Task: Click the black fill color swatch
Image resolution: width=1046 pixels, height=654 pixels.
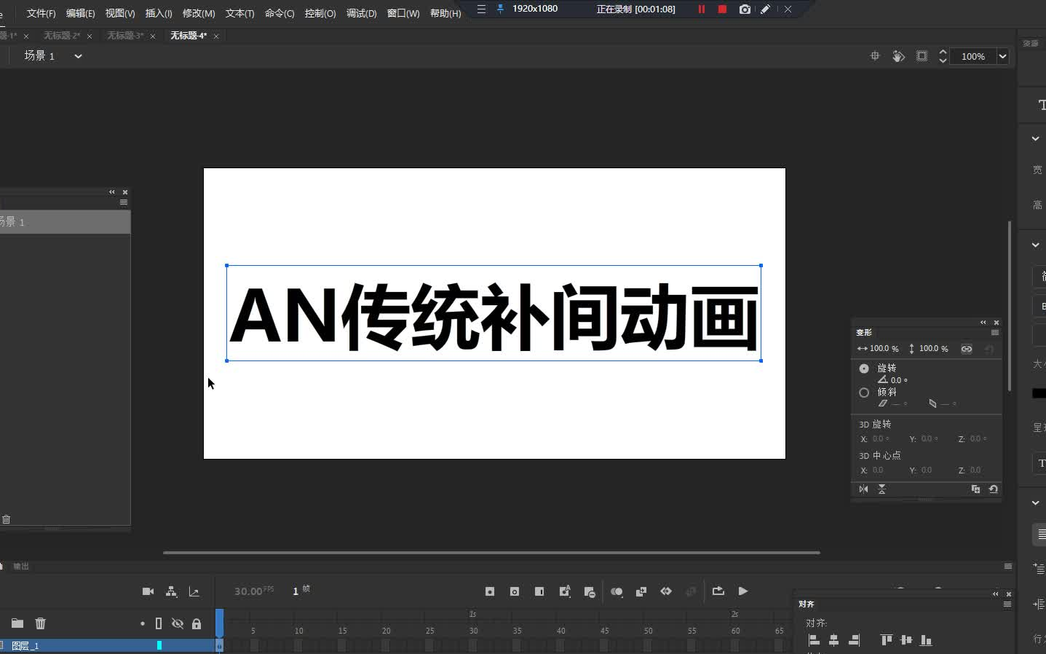Action: (x=1039, y=393)
